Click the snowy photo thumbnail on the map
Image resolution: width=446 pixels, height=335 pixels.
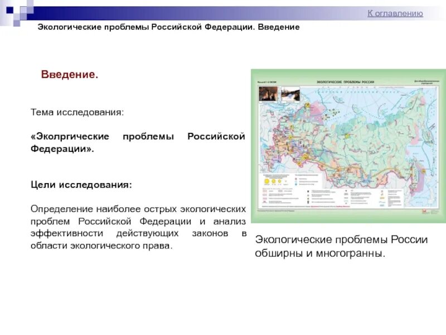coord(290,94)
